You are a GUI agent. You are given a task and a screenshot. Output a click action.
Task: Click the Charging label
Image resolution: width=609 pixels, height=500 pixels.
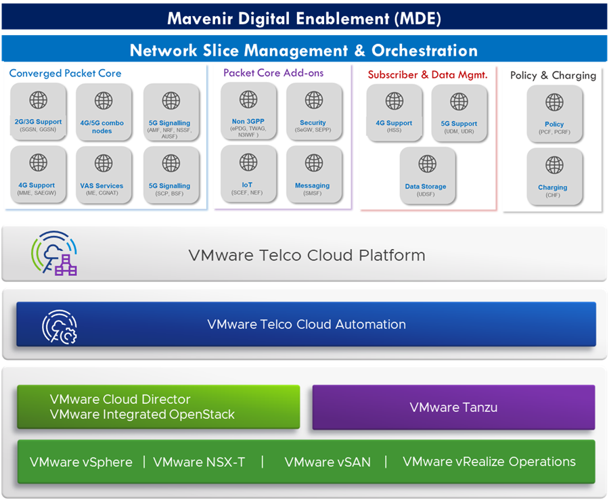click(553, 187)
